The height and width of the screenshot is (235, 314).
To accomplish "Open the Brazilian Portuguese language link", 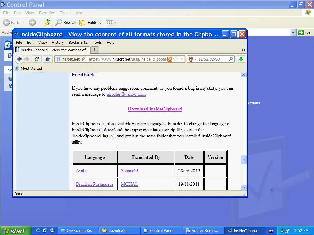I will [x=94, y=184].
